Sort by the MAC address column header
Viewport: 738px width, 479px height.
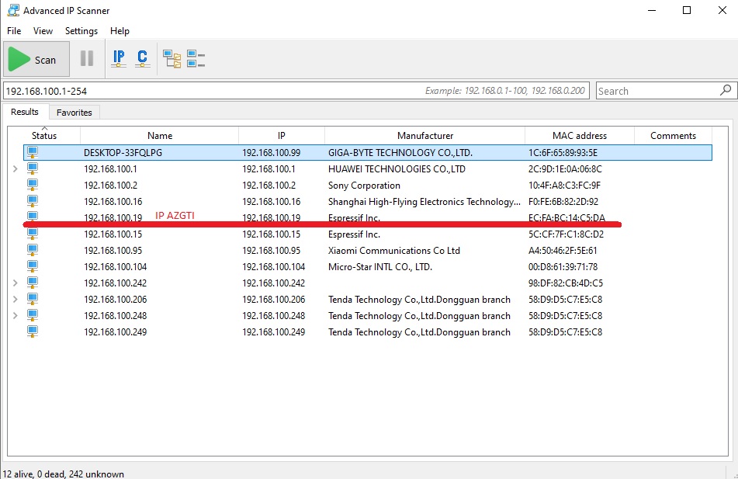579,136
